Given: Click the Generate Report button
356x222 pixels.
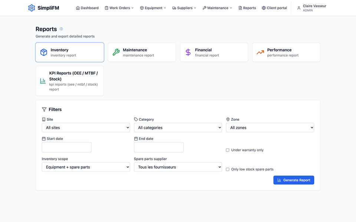Looking at the screenshot, I should [294, 180].
